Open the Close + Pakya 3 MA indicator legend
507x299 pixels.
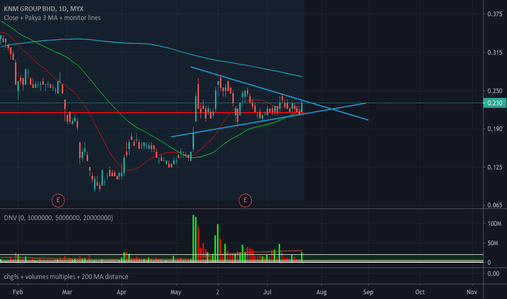(52, 18)
